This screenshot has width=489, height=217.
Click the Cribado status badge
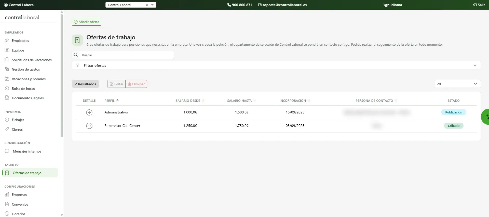[454, 126]
